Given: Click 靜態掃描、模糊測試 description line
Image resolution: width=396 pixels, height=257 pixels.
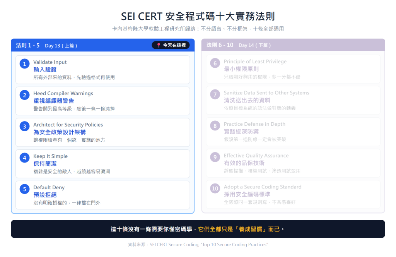Looking at the screenshot, I should click(x=262, y=171).
